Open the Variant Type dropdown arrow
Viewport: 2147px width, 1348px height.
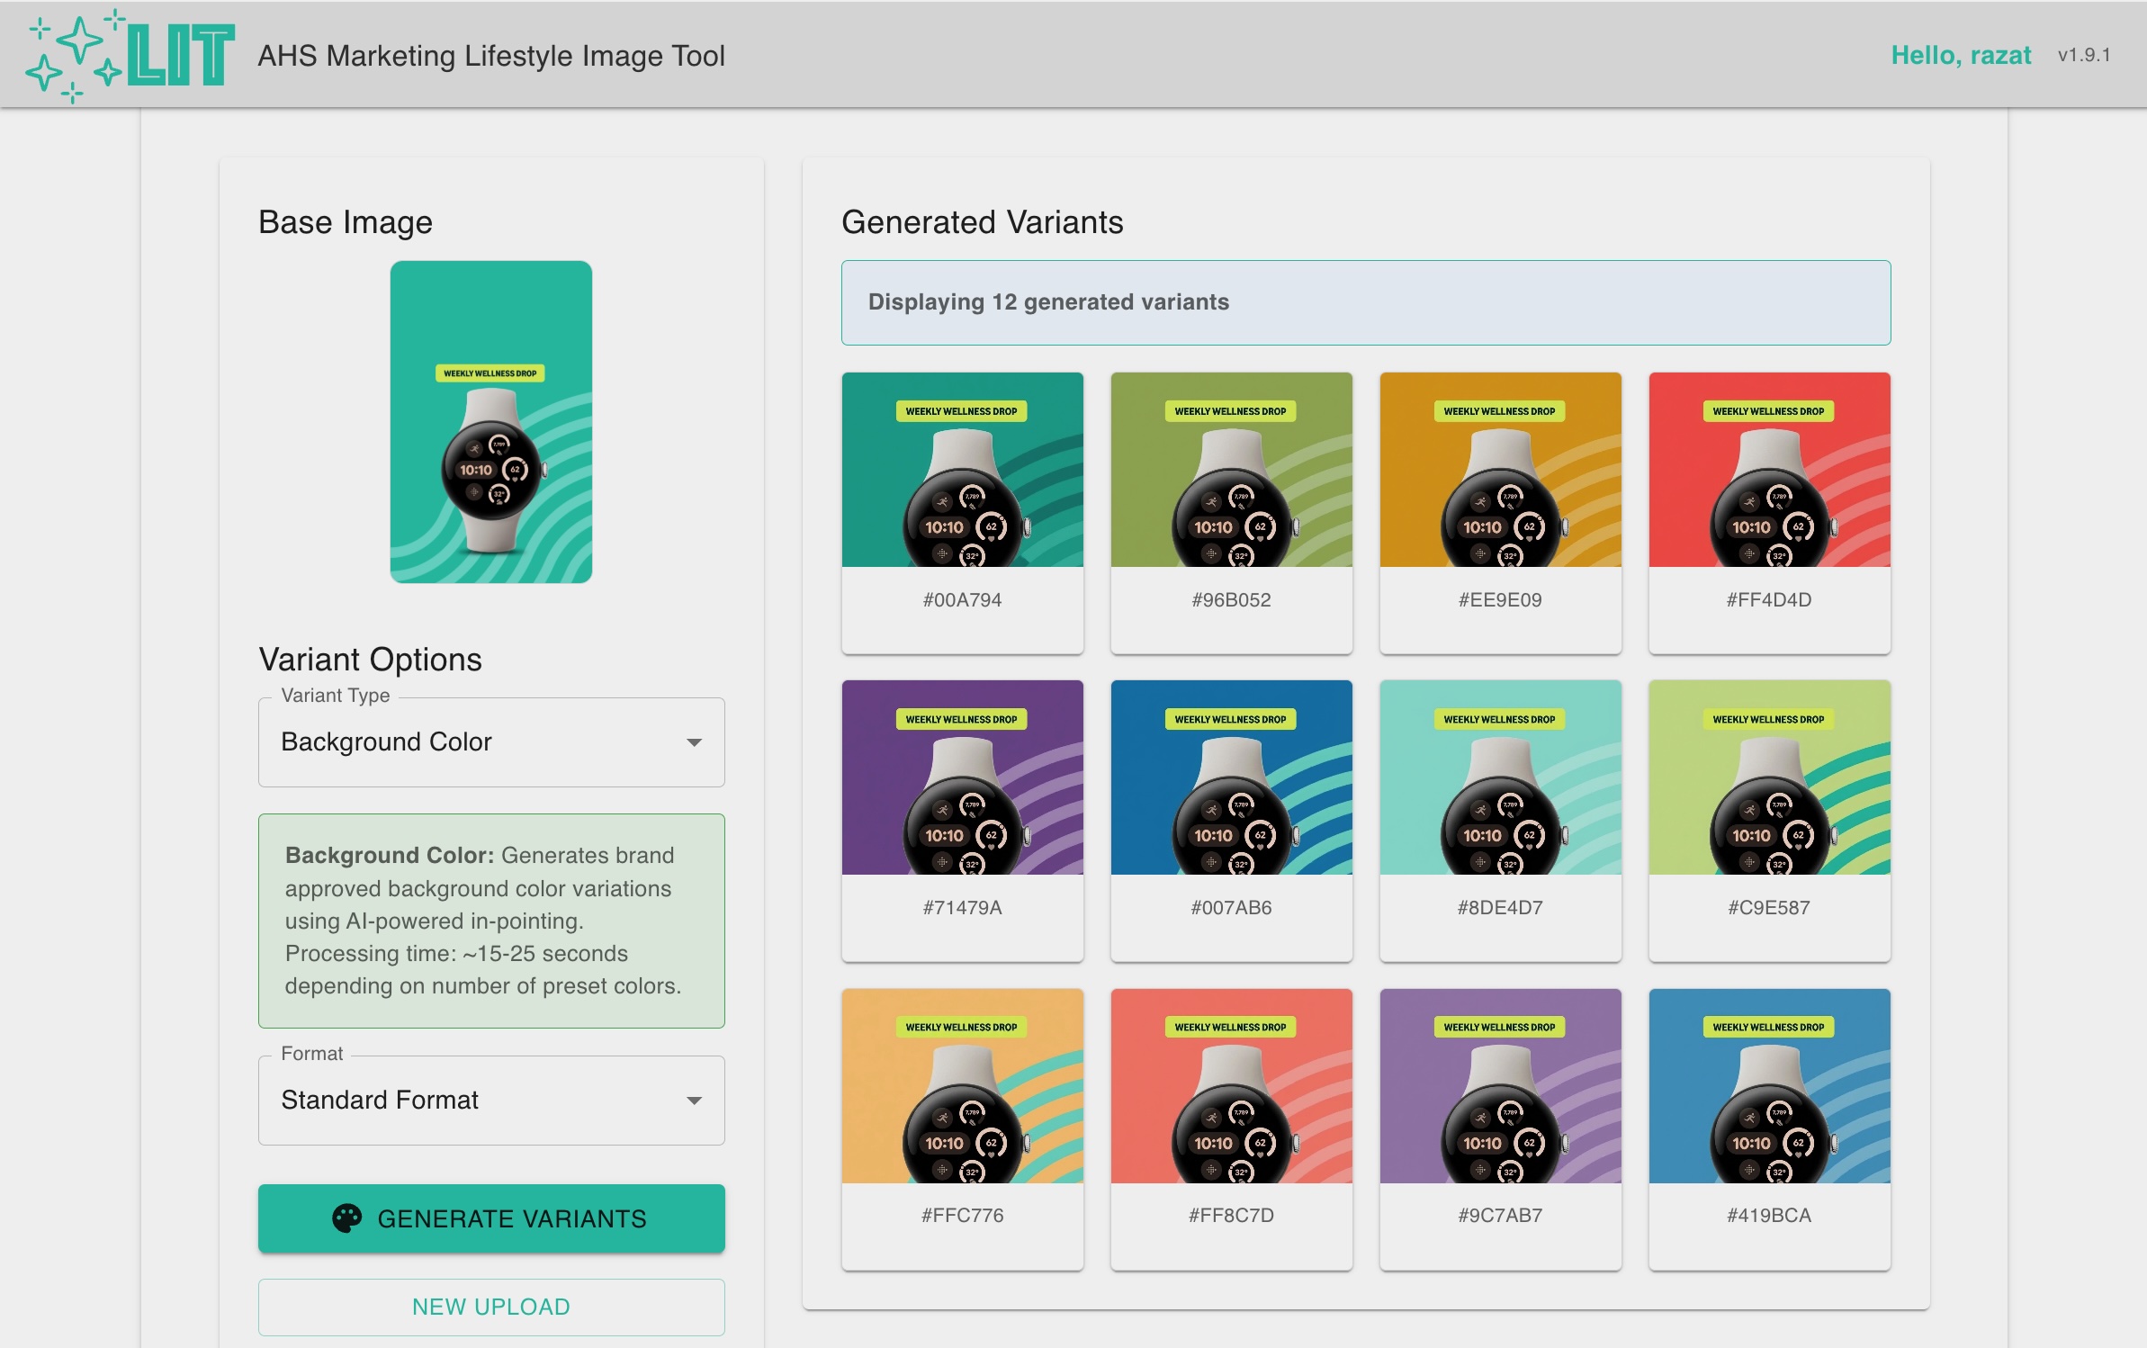(x=694, y=742)
